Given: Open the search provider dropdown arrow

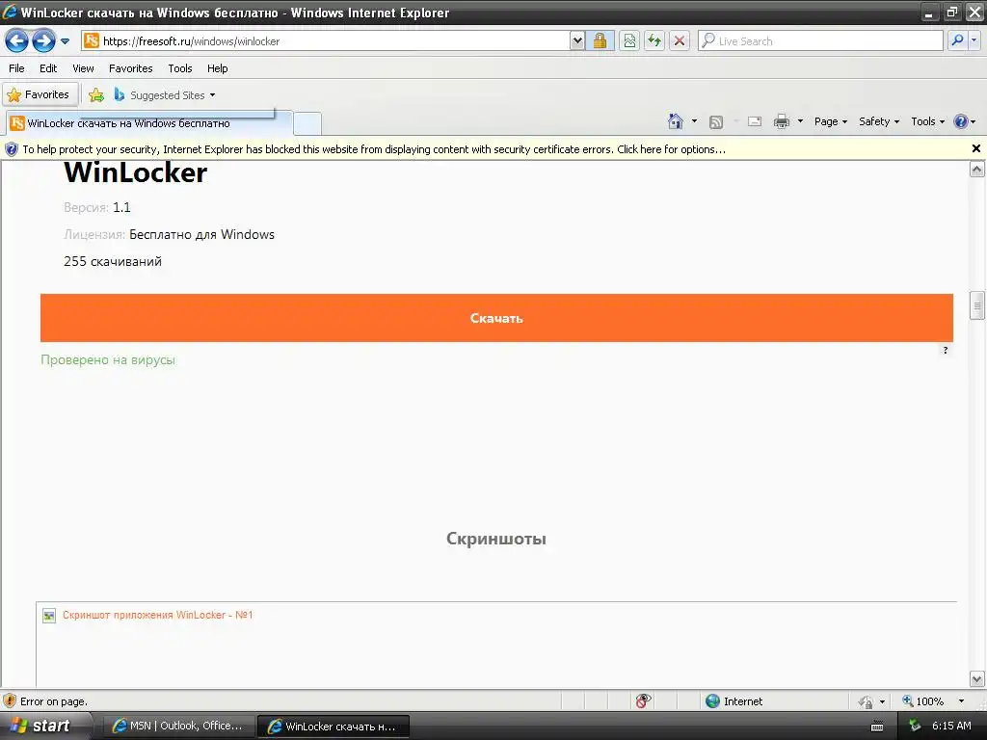Looking at the screenshot, I should point(974,40).
